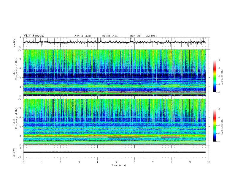The image size is (235, 182).
Task: Click time axis tick label "10"
Action: 209,162
